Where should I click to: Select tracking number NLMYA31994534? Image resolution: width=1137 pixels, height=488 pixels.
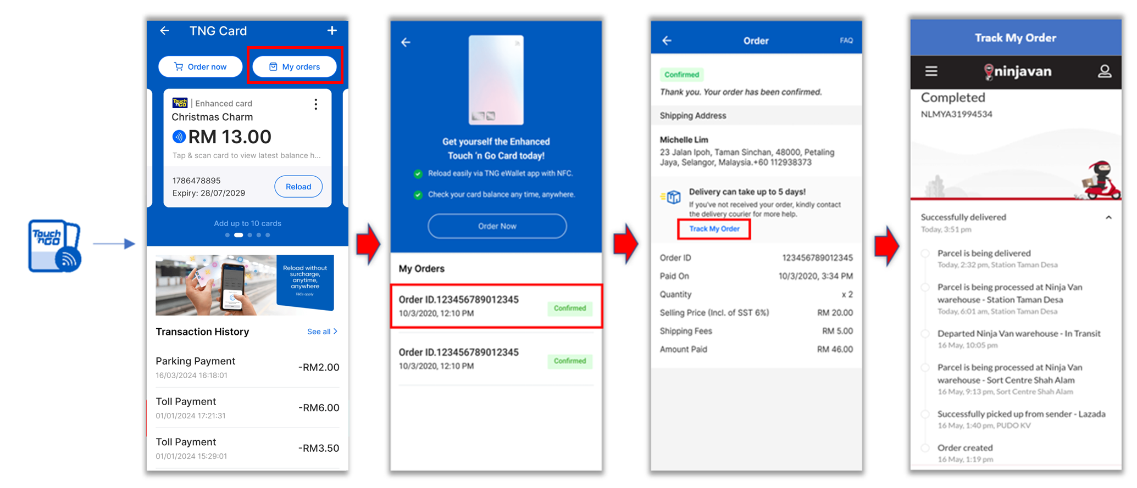point(956,114)
